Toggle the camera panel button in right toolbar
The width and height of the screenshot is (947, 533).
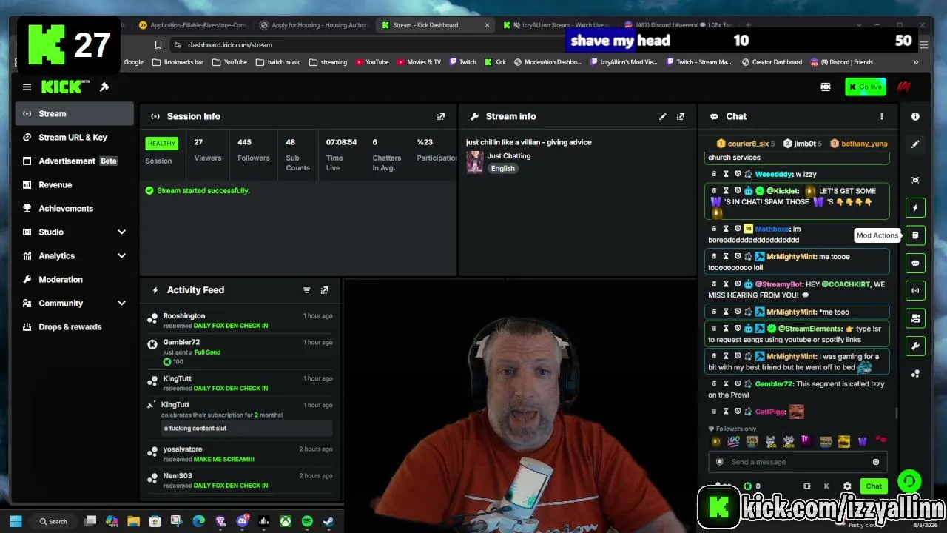point(915,318)
